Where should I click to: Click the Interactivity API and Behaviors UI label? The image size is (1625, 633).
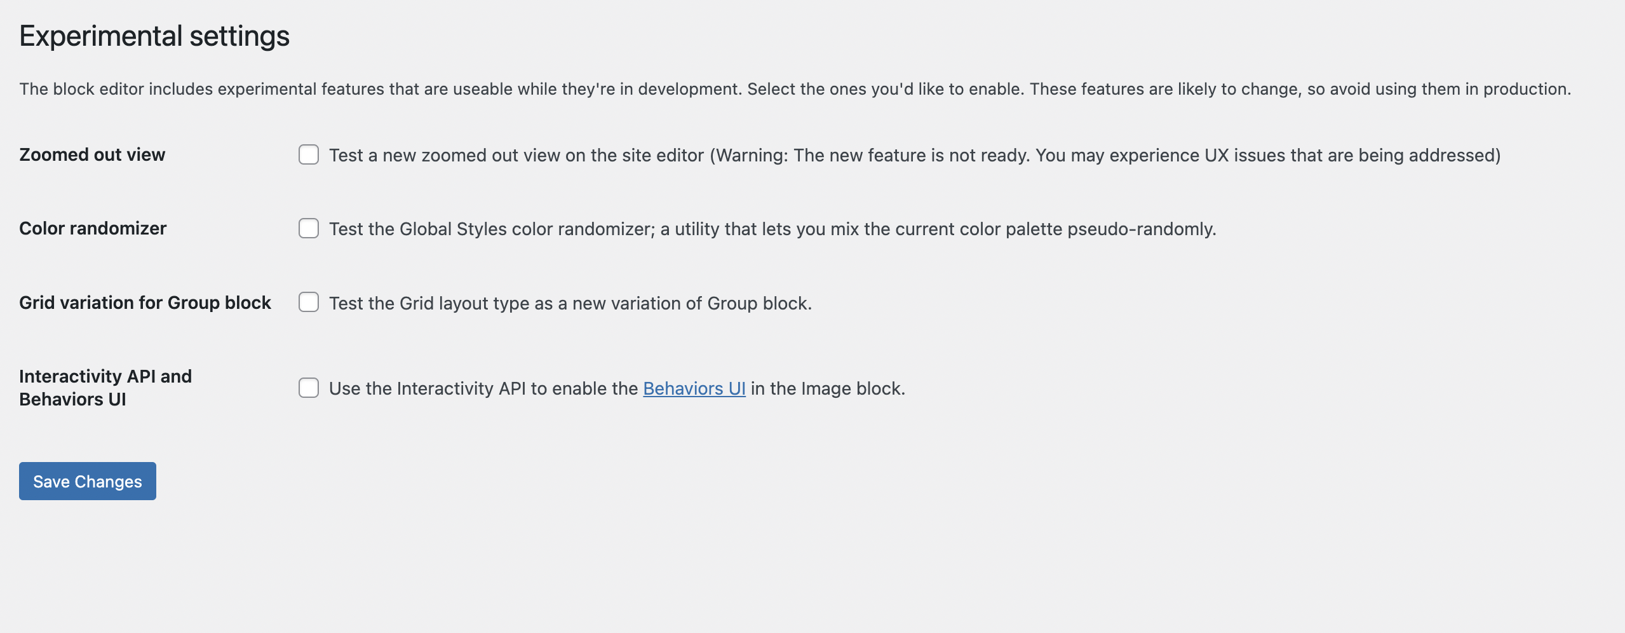coord(105,388)
